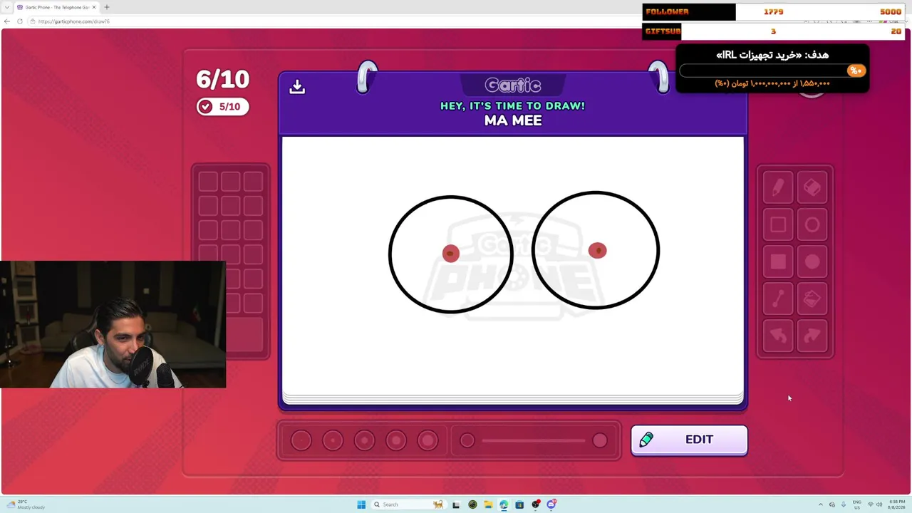Open the Windows Start menu

[361, 504]
